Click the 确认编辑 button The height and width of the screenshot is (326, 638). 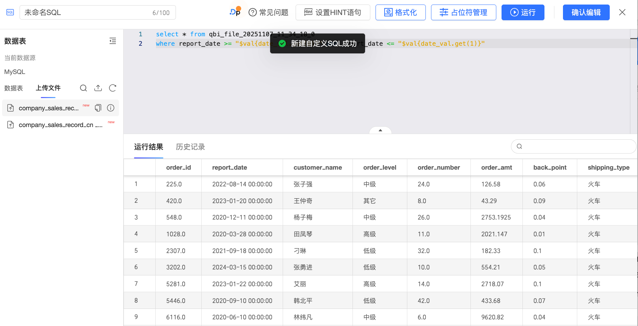586,13
